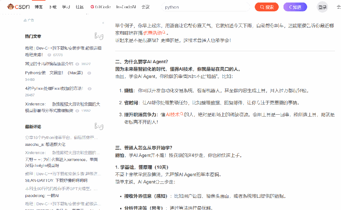The height and width of the screenshot is (210, 341).
Task: Open the InsCodeAI page
Action: tap(126, 7)
